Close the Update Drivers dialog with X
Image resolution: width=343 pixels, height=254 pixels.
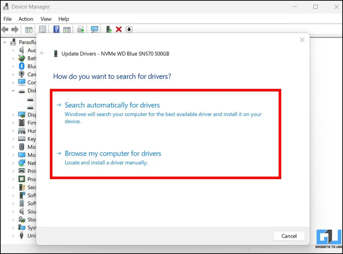(x=302, y=40)
